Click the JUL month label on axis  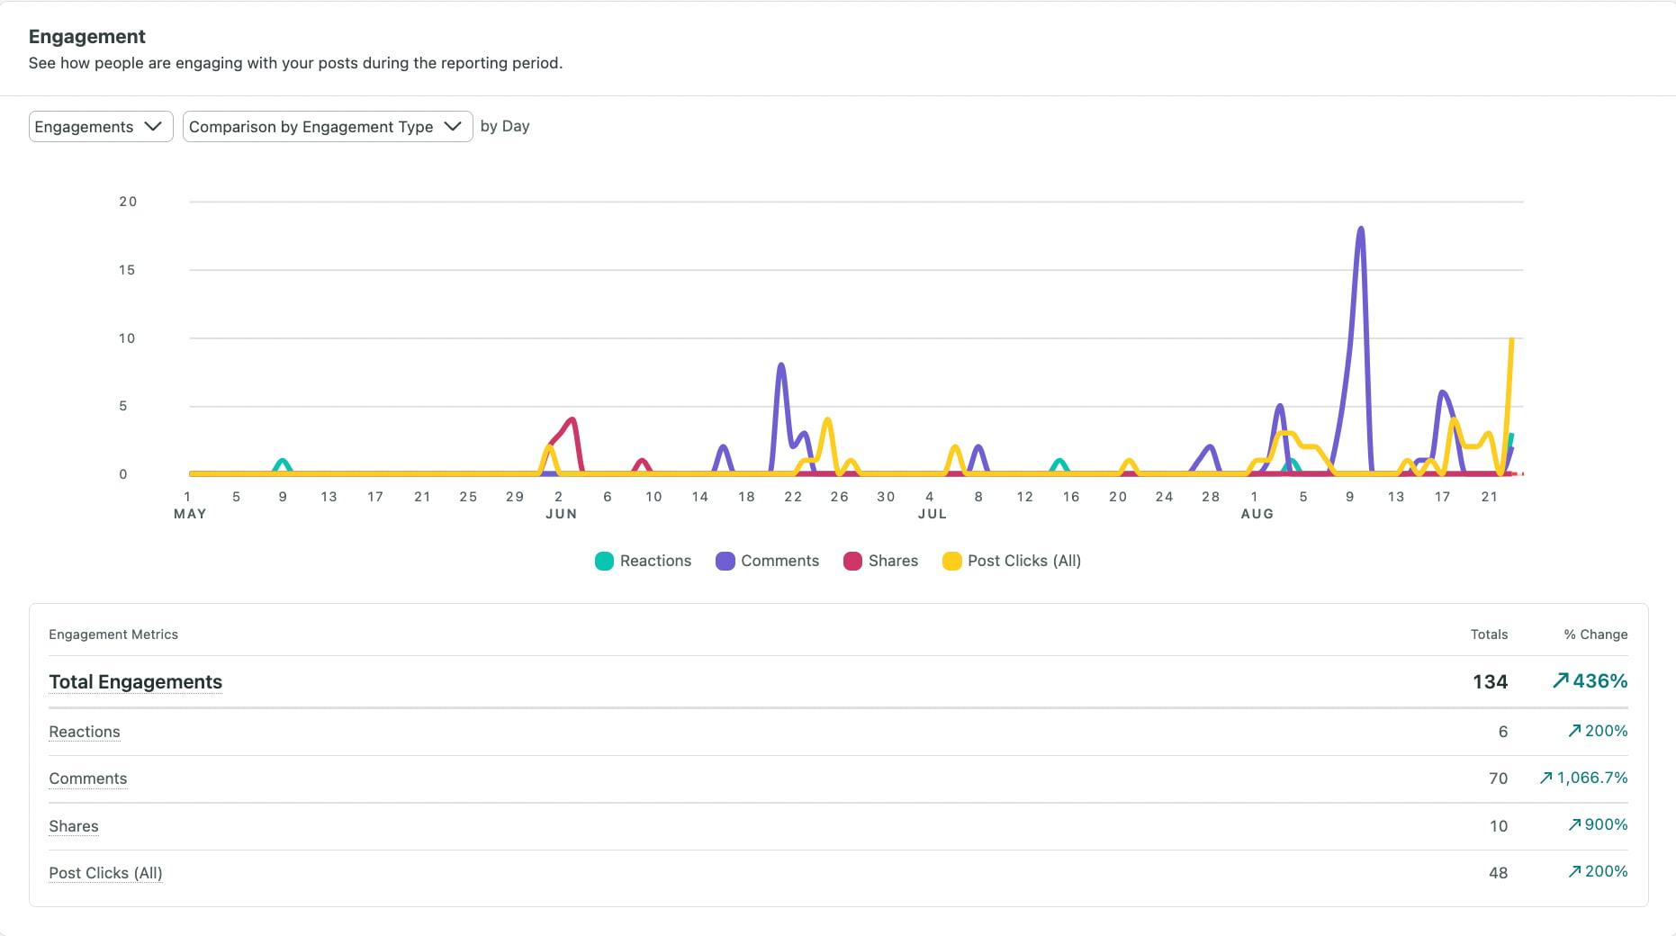933,514
